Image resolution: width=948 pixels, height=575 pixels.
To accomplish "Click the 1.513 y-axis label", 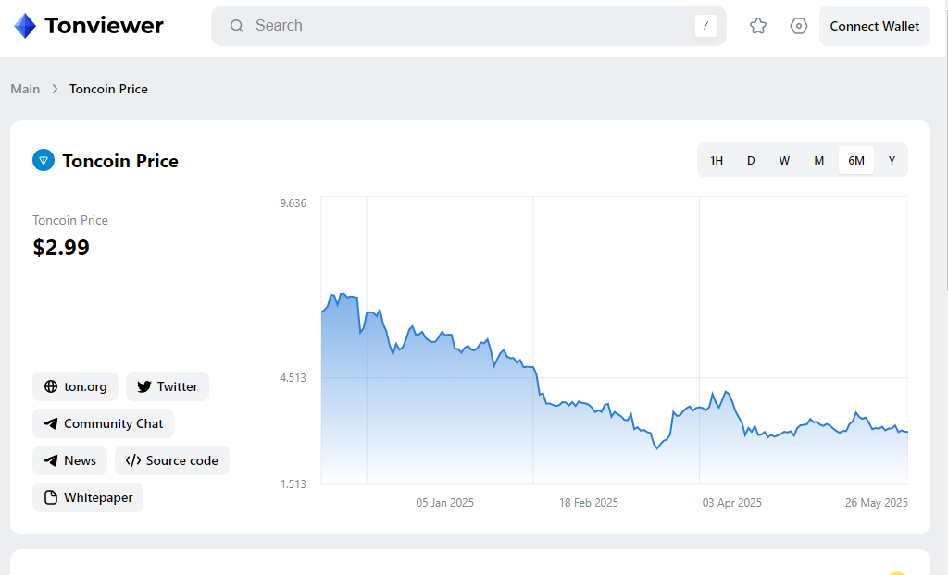I will coord(293,483).
